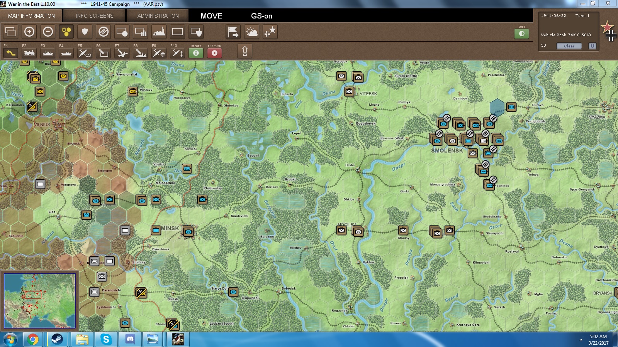Select F7 bomb airfield mode
The height and width of the screenshot is (347, 618).
pos(122,53)
